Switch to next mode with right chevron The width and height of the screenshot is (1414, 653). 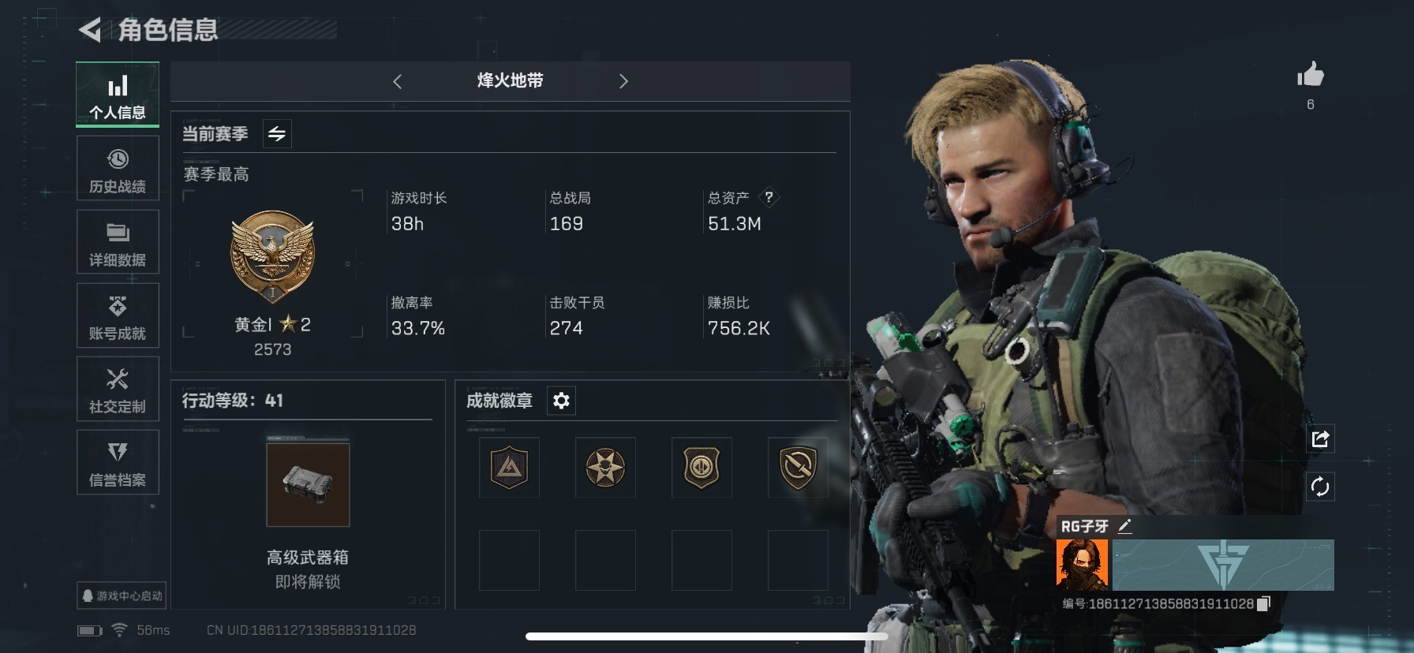pyautogui.click(x=623, y=81)
